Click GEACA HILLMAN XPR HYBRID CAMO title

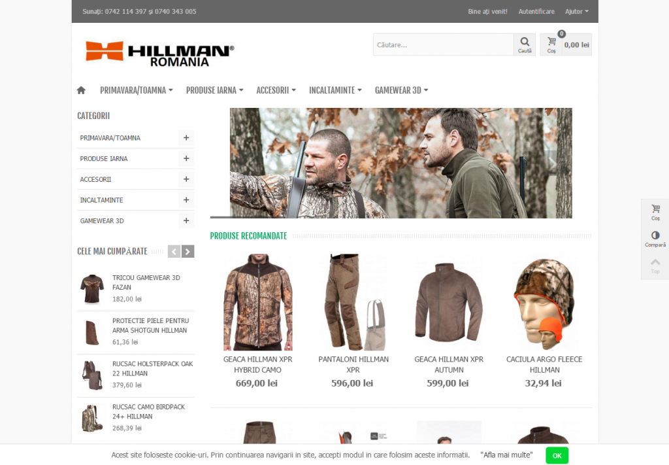coord(257,365)
